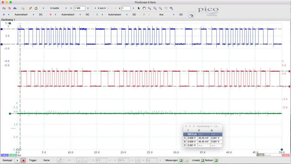This screenshot has height=164, width=291.
Task: Open Channel D Aus range dropdown
Action: point(161,15)
